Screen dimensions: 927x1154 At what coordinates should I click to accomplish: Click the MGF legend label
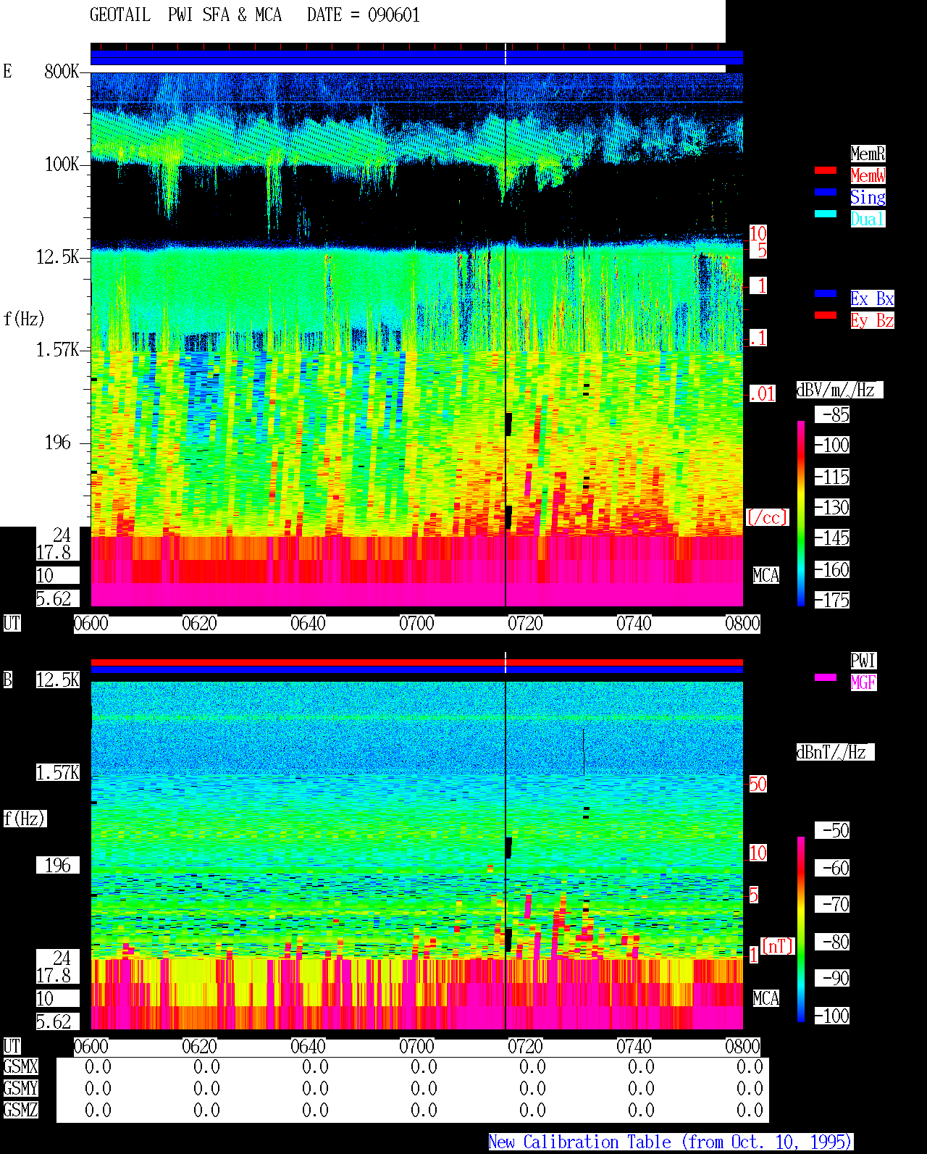click(863, 682)
